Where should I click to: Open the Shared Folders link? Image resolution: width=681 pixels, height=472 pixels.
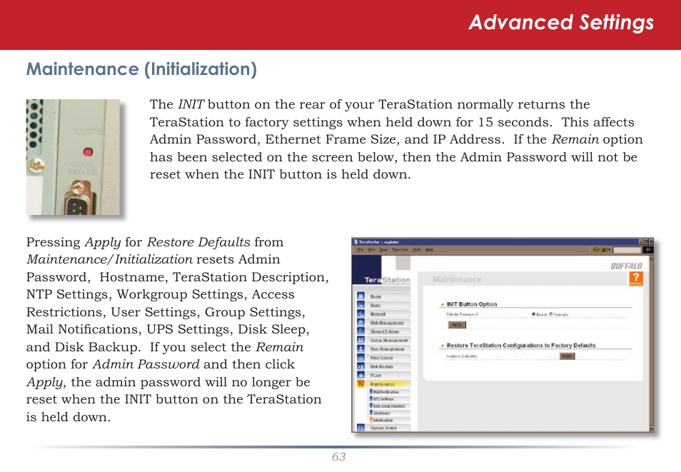coord(384,331)
